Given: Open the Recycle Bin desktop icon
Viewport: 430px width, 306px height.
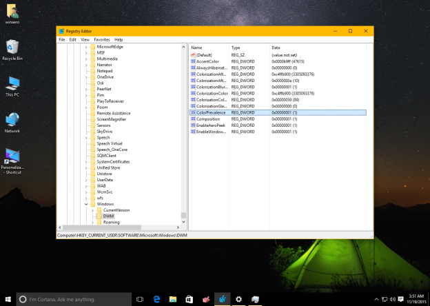Looking at the screenshot, I should [12, 48].
